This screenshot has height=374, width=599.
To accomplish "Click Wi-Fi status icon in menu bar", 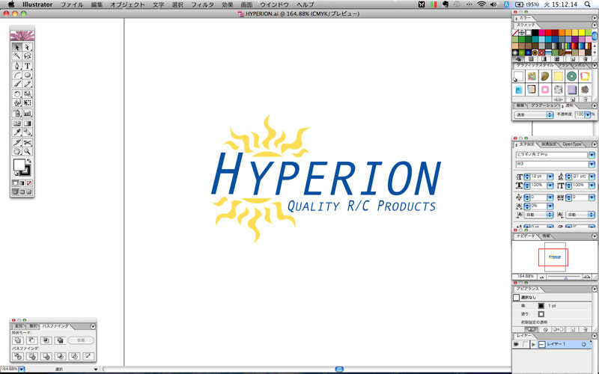I will pyautogui.click(x=481, y=4).
